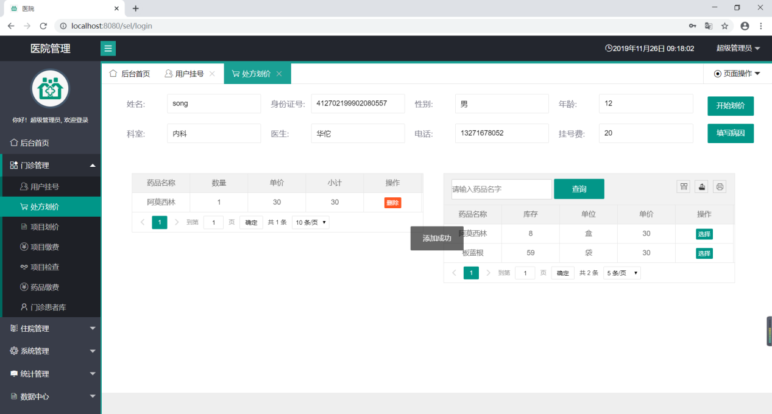
Task: Open a new browser tab
Action: pos(135,9)
